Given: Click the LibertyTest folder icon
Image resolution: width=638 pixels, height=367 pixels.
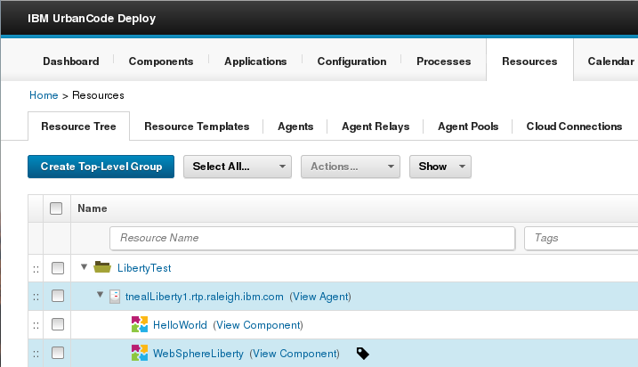Looking at the screenshot, I should [101, 267].
